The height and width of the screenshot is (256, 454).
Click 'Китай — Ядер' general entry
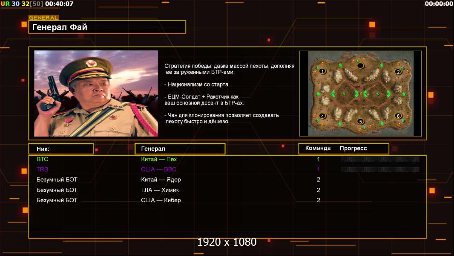[161, 180]
